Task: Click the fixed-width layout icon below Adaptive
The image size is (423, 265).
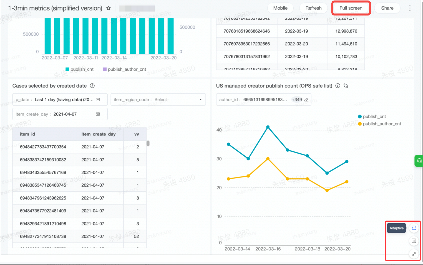Action: [414, 241]
